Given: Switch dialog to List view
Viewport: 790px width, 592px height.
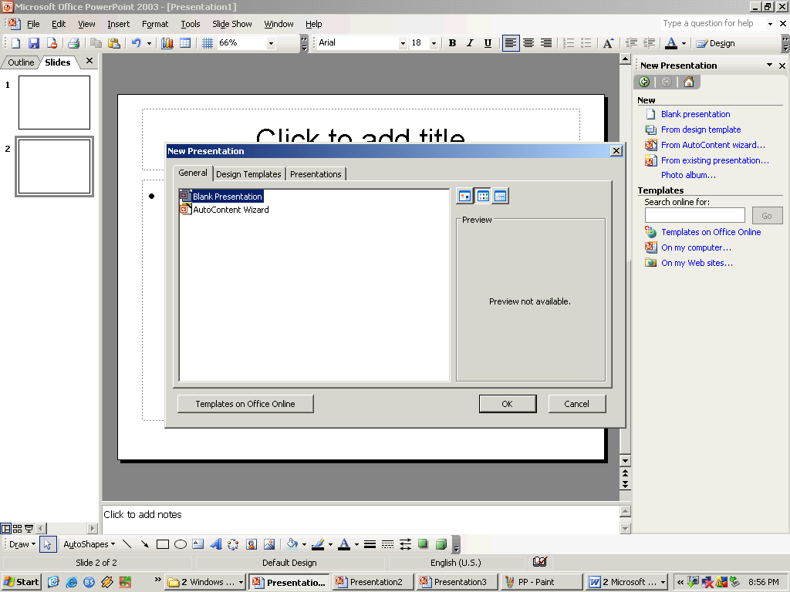Looking at the screenshot, I should (x=483, y=197).
